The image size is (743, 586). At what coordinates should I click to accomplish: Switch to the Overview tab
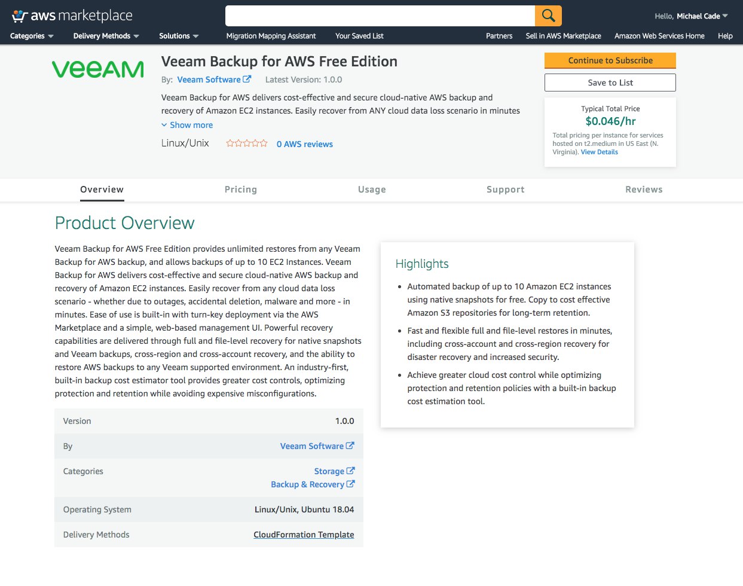tap(102, 190)
